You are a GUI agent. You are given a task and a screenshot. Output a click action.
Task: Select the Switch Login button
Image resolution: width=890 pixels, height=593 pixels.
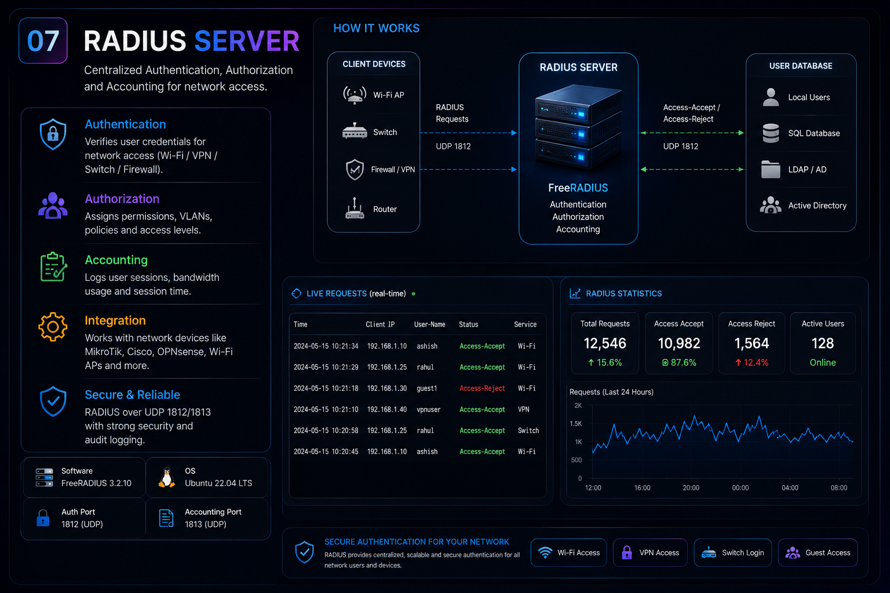tap(732, 552)
